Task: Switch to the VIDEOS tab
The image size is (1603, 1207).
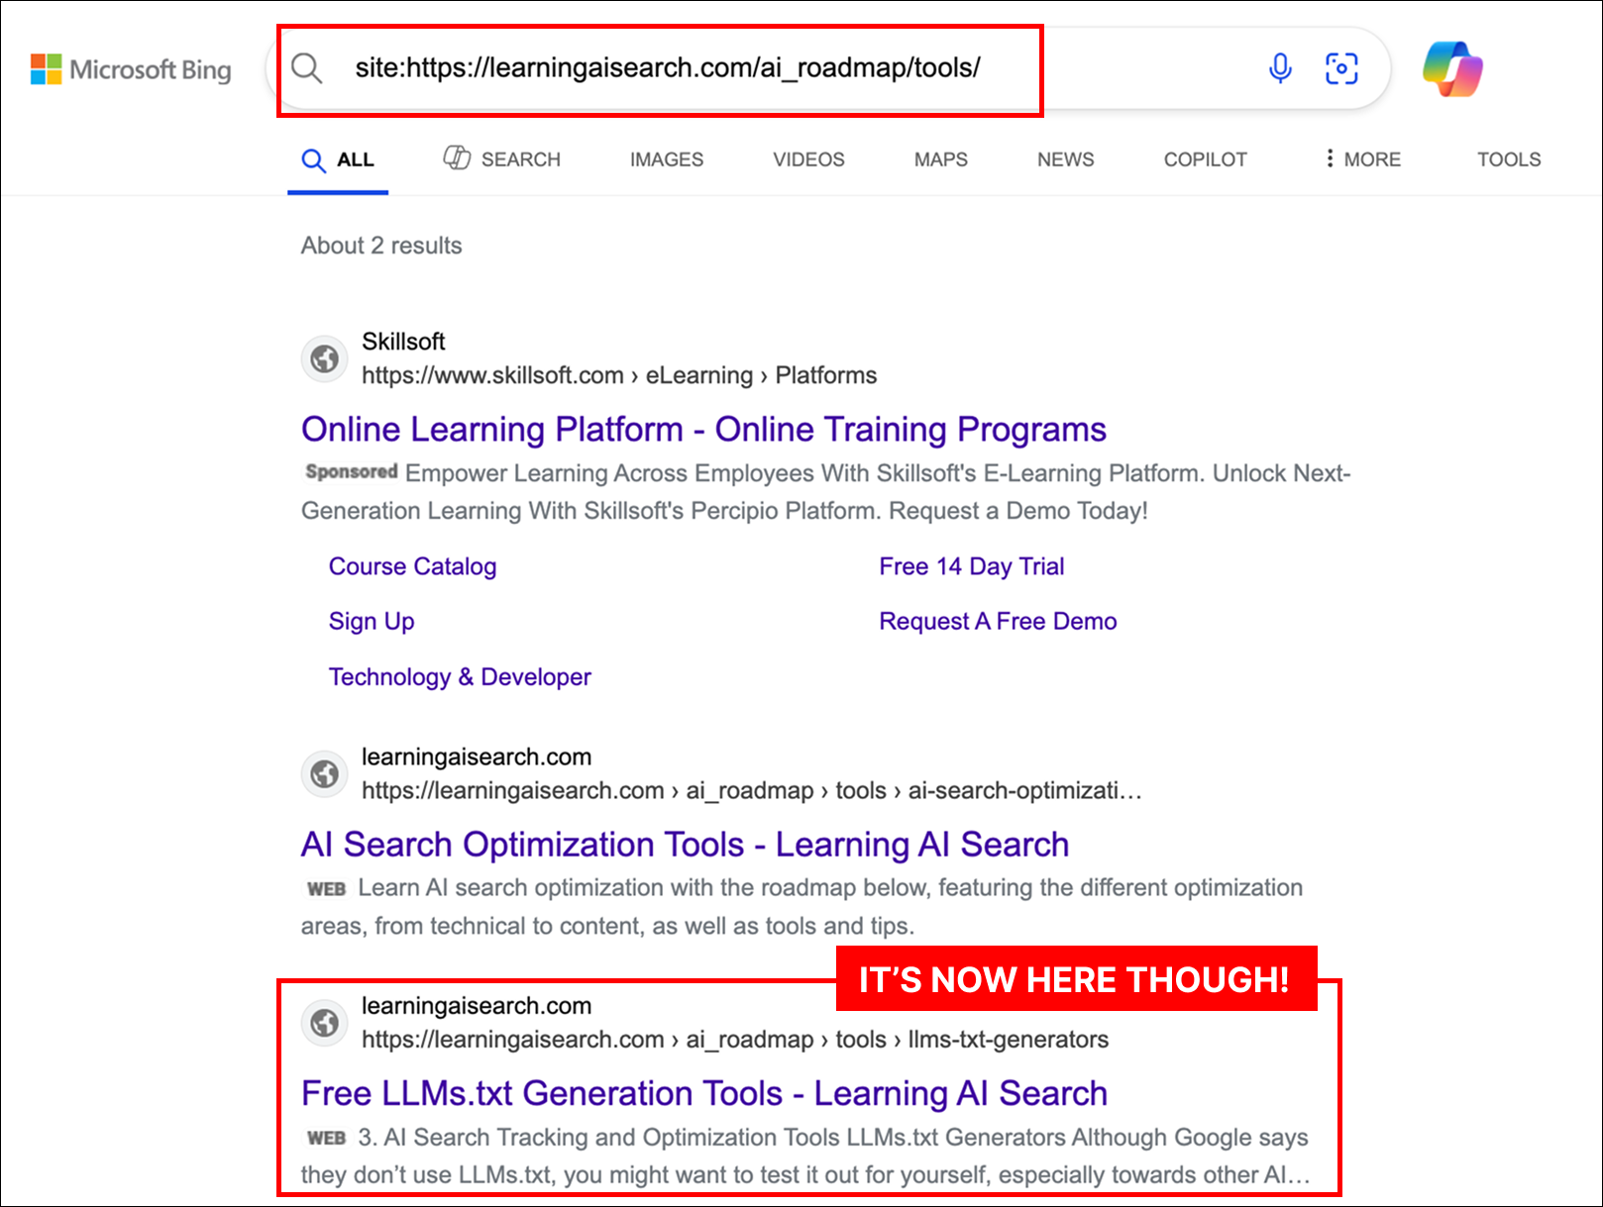Action: click(x=808, y=159)
